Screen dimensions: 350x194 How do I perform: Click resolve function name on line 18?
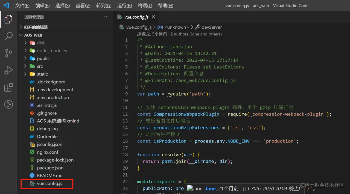tap(171, 155)
